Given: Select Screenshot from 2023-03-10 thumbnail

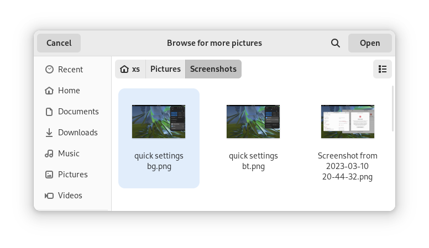Looking at the screenshot, I should (x=348, y=122).
